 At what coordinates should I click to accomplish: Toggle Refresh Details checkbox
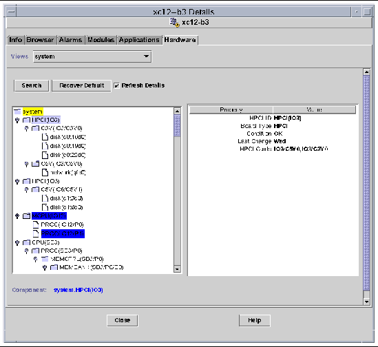116,85
